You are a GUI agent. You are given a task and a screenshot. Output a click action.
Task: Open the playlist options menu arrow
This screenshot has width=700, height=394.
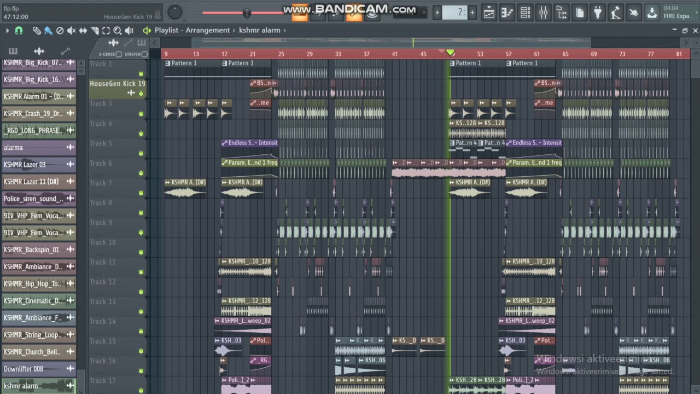7,31
